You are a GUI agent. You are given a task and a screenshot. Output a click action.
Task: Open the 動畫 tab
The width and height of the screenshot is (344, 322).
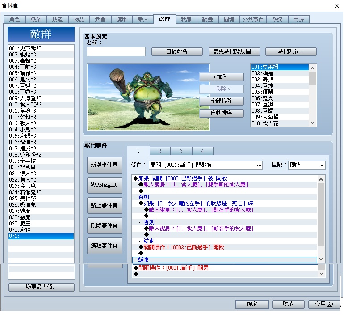(208, 20)
